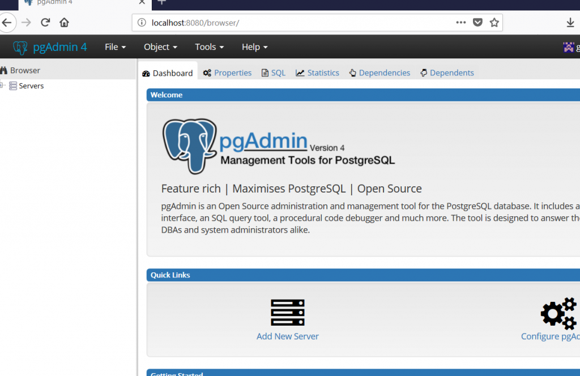
Task: Click the user avatar icon in navbar
Action: (x=569, y=48)
